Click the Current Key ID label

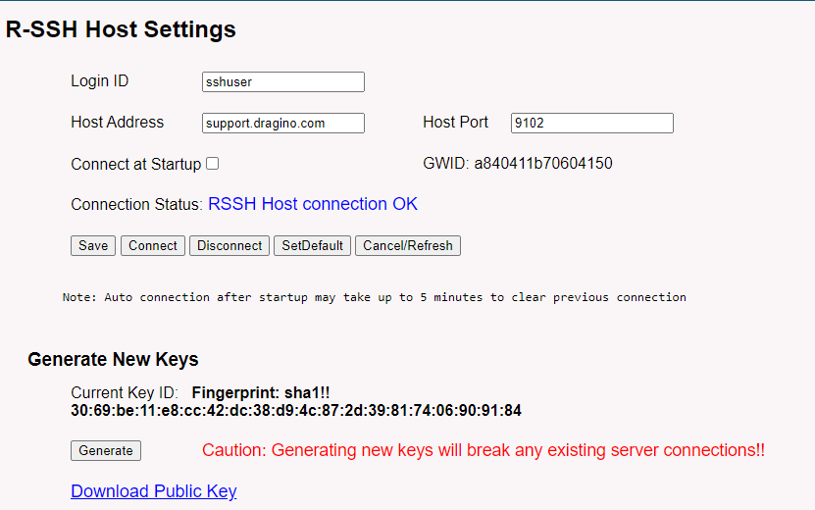125,392
